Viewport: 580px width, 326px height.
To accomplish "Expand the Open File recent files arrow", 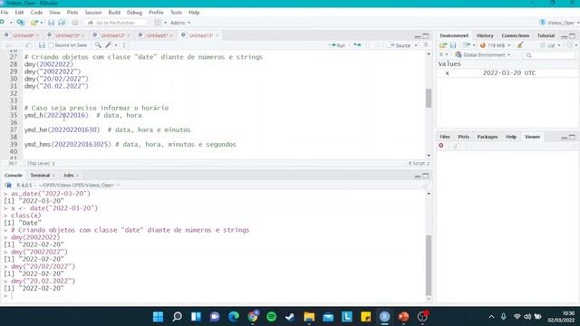I will [41, 23].
